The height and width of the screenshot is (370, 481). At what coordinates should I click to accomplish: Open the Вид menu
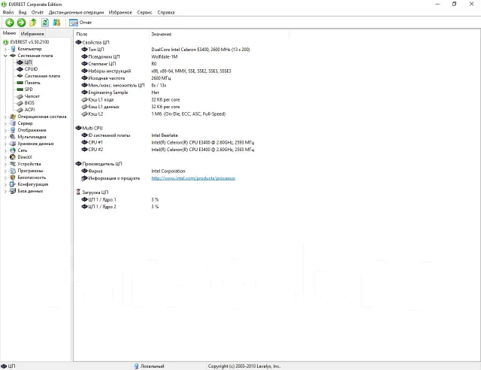[23, 12]
